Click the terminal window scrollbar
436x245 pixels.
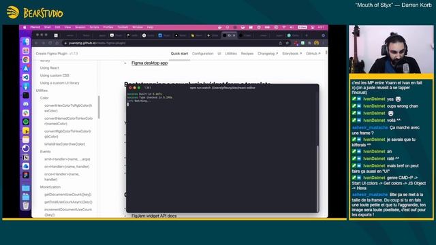[317, 178]
